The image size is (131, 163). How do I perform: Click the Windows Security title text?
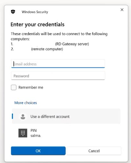click(x=35, y=12)
